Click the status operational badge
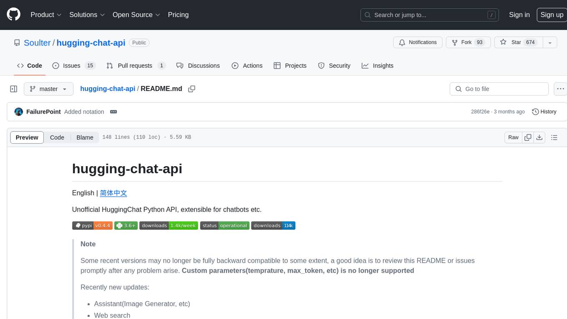The width and height of the screenshot is (567, 319). click(224, 225)
